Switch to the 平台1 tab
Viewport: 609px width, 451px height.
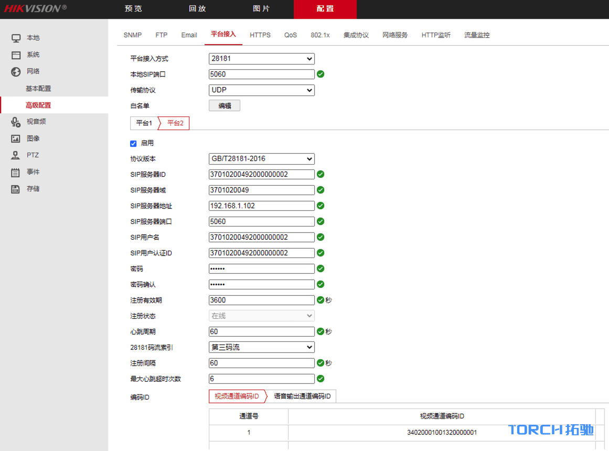pos(144,123)
